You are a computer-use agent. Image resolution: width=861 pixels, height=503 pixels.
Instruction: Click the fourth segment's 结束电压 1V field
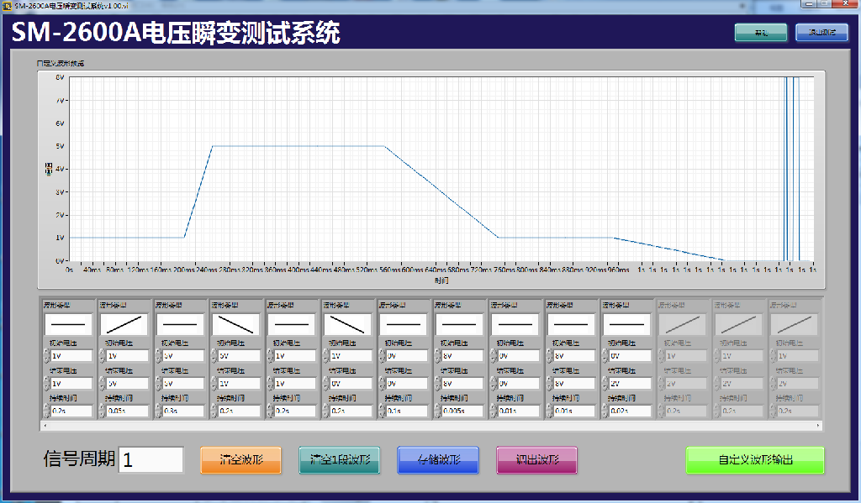(240, 384)
